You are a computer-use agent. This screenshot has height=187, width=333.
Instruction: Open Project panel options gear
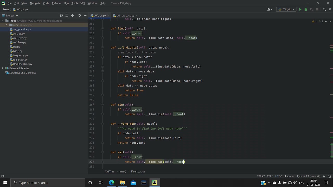80,16
